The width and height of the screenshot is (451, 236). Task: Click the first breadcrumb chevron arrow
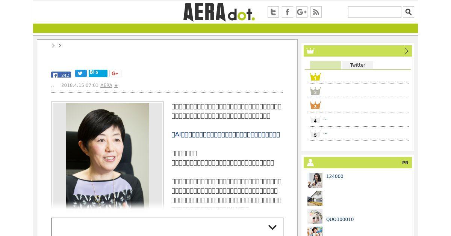coord(53,45)
